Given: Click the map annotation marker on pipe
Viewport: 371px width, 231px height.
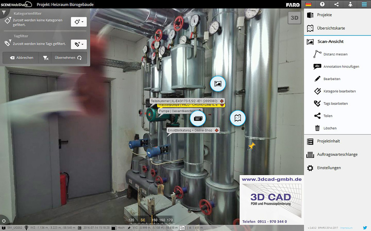Looking at the screenshot, I should click(238, 118).
